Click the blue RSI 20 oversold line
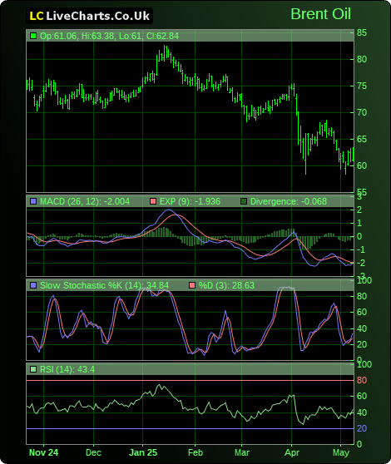This screenshot has width=391, height=464. (x=190, y=428)
